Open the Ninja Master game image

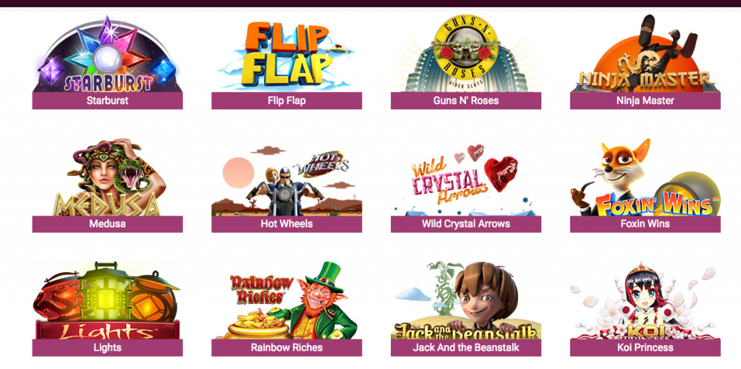point(645,54)
